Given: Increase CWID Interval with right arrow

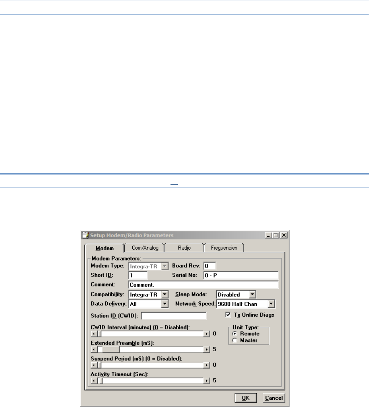Looking at the screenshot, I should pos(206,334).
